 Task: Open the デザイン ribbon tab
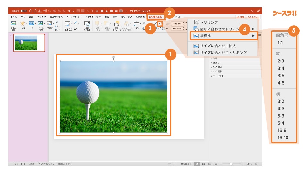click(x=41, y=16)
